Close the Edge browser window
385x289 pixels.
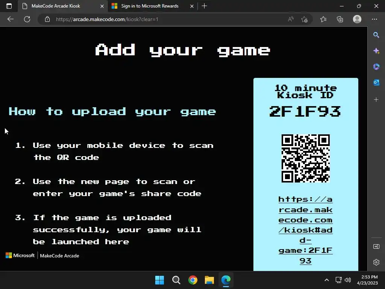(376, 6)
